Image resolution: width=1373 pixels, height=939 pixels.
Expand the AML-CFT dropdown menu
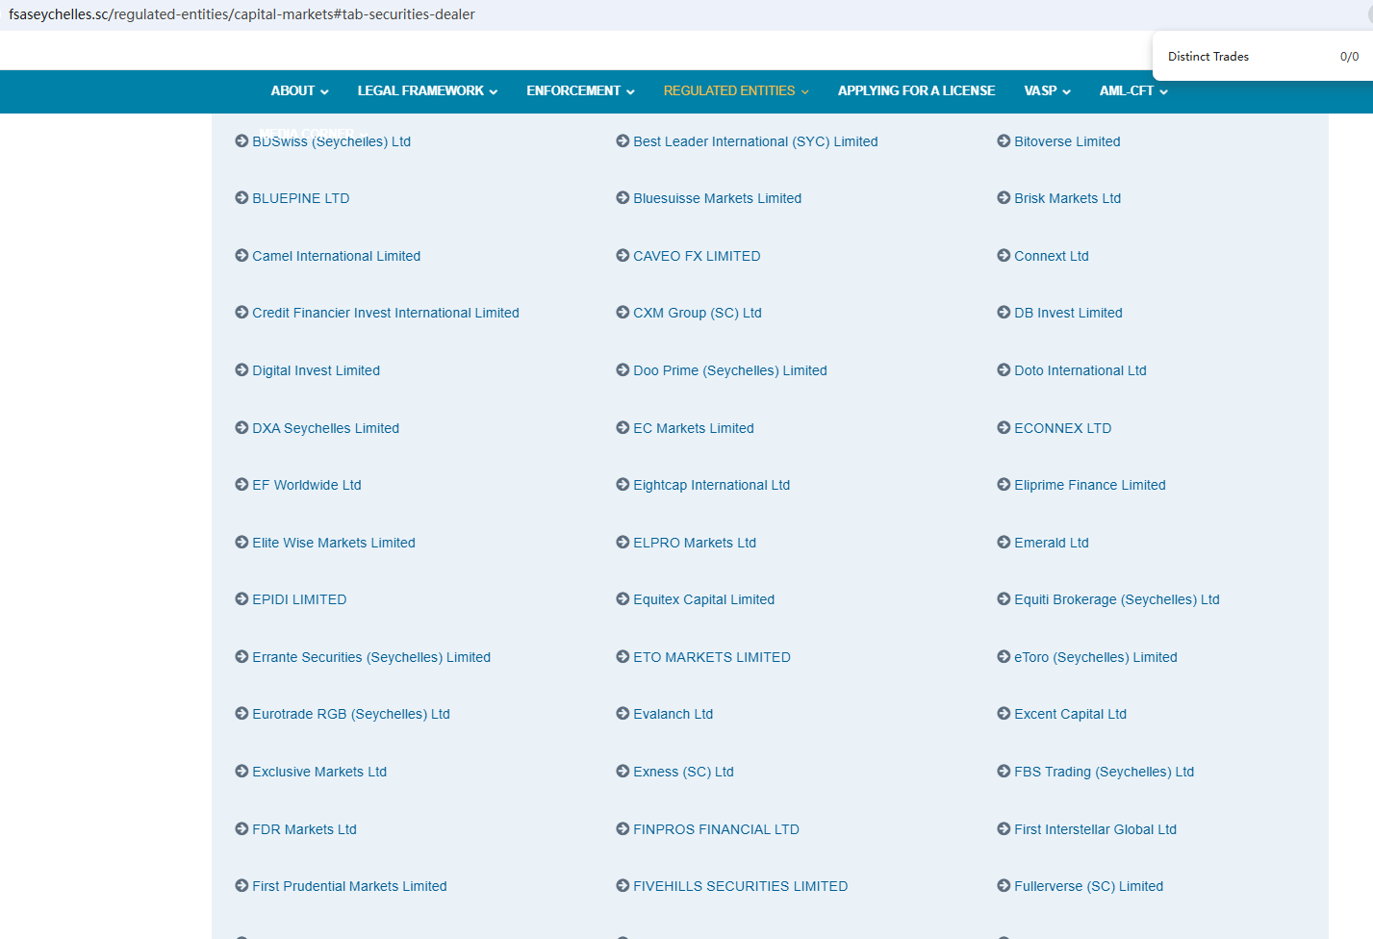coord(1133,91)
